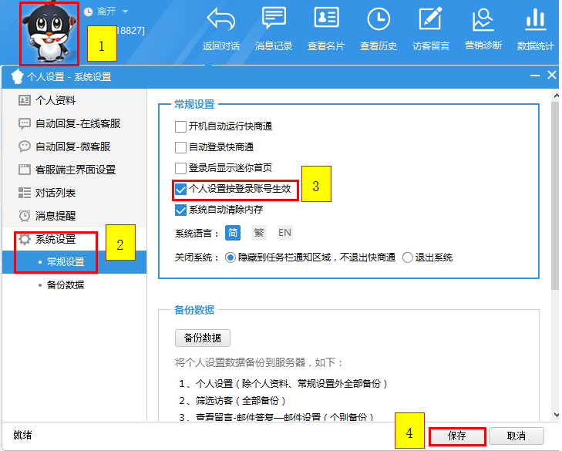Open the 离开 status dropdown arrow
The width and height of the screenshot is (562, 451).
pyautogui.click(x=125, y=12)
